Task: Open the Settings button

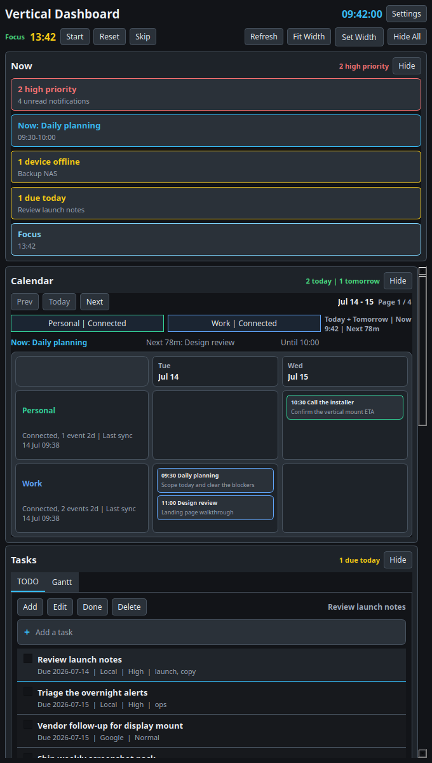Action: [407, 13]
